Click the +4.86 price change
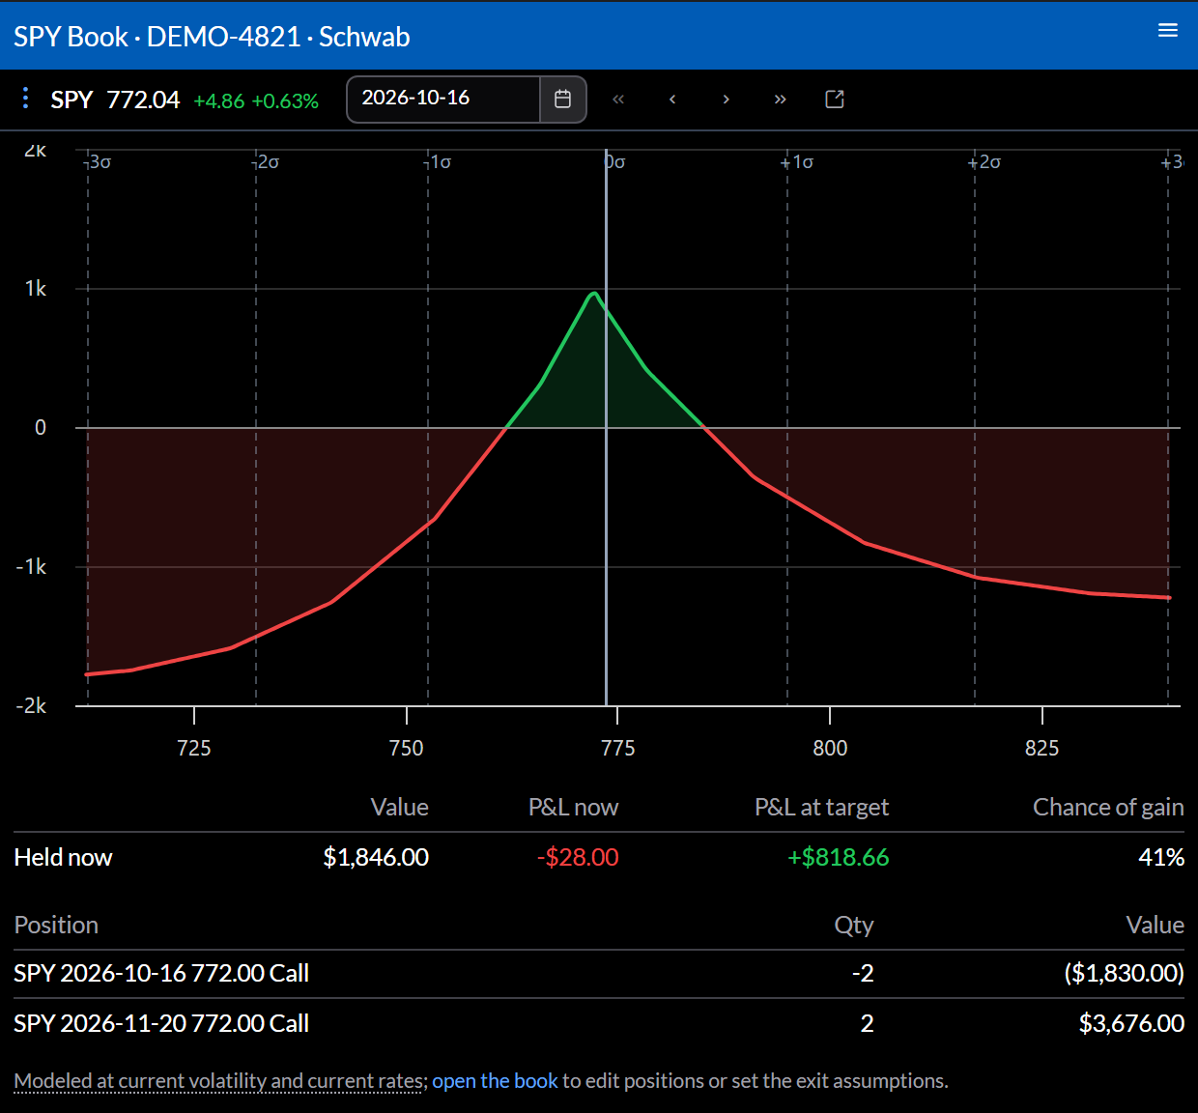 pyautogui.click(x=219, y=101)
